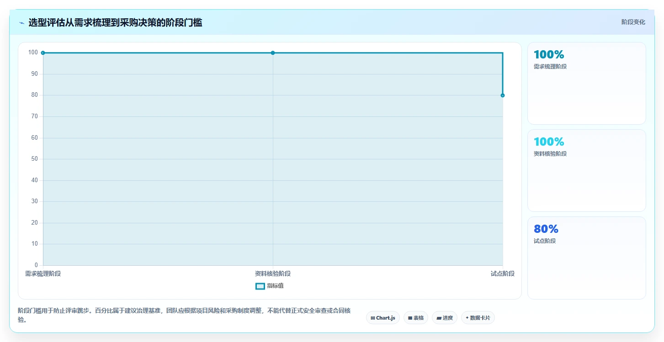Click the 试点阶段 data point at 80

pos(503,95)
